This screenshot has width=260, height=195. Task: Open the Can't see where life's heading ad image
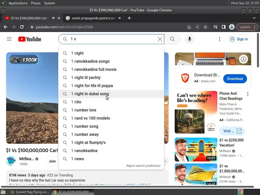[x=196, y=112]
